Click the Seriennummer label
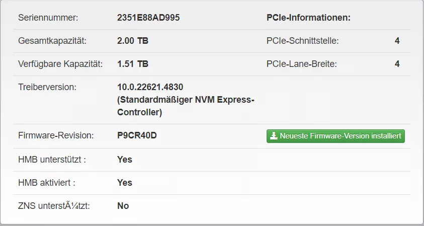 tap(48, 18)
